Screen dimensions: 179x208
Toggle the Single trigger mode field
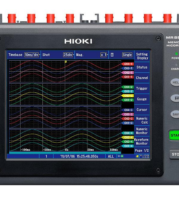[127, 55]
